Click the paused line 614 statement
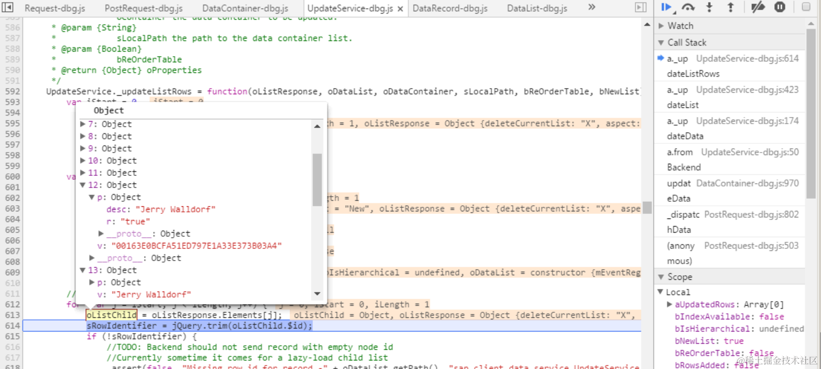 click(x=199, y=326)
